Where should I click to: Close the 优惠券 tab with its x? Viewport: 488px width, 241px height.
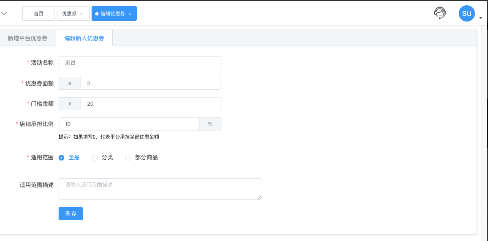pyautogui.click(x=81, y=14)
